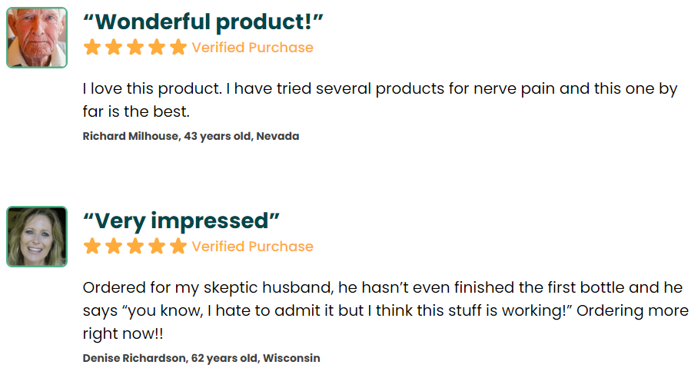Select the "Very impressed" review title
This screenshot has height=368, width=691.
click(x=181, y=220)
